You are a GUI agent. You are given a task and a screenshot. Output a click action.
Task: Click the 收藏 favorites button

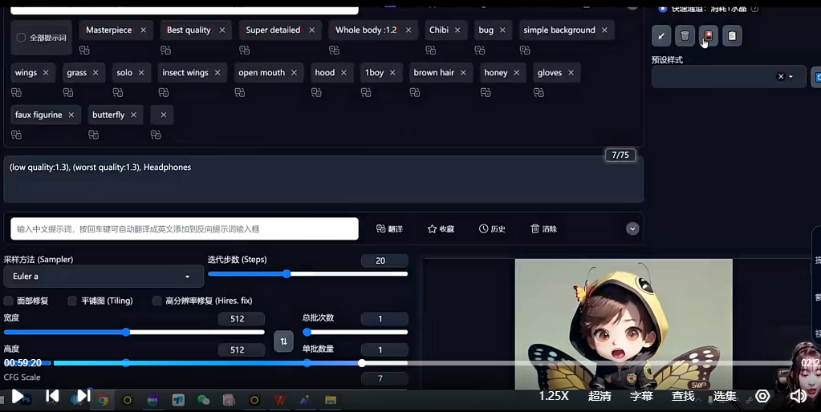tap(441, 229)
